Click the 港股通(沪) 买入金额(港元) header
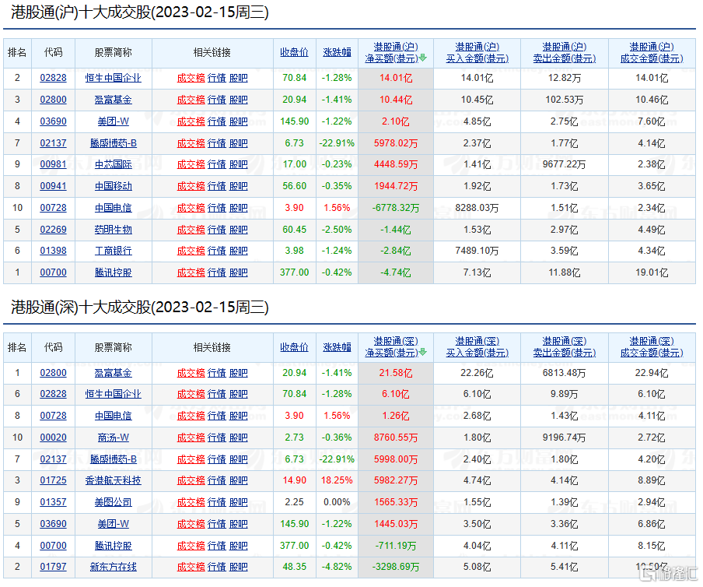The width and height of the screenshot is (703, 587). tap(477, 52)
